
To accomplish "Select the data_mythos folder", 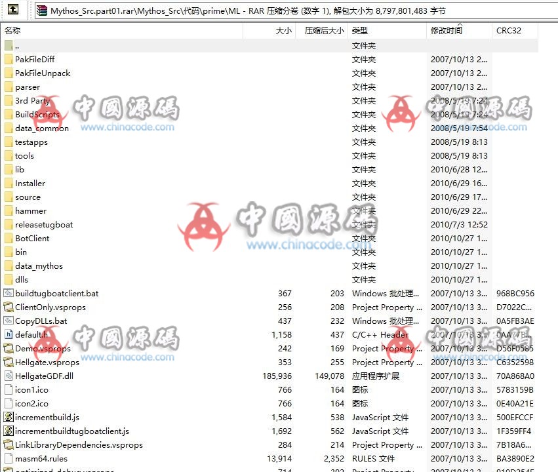I will click(39, 266).
